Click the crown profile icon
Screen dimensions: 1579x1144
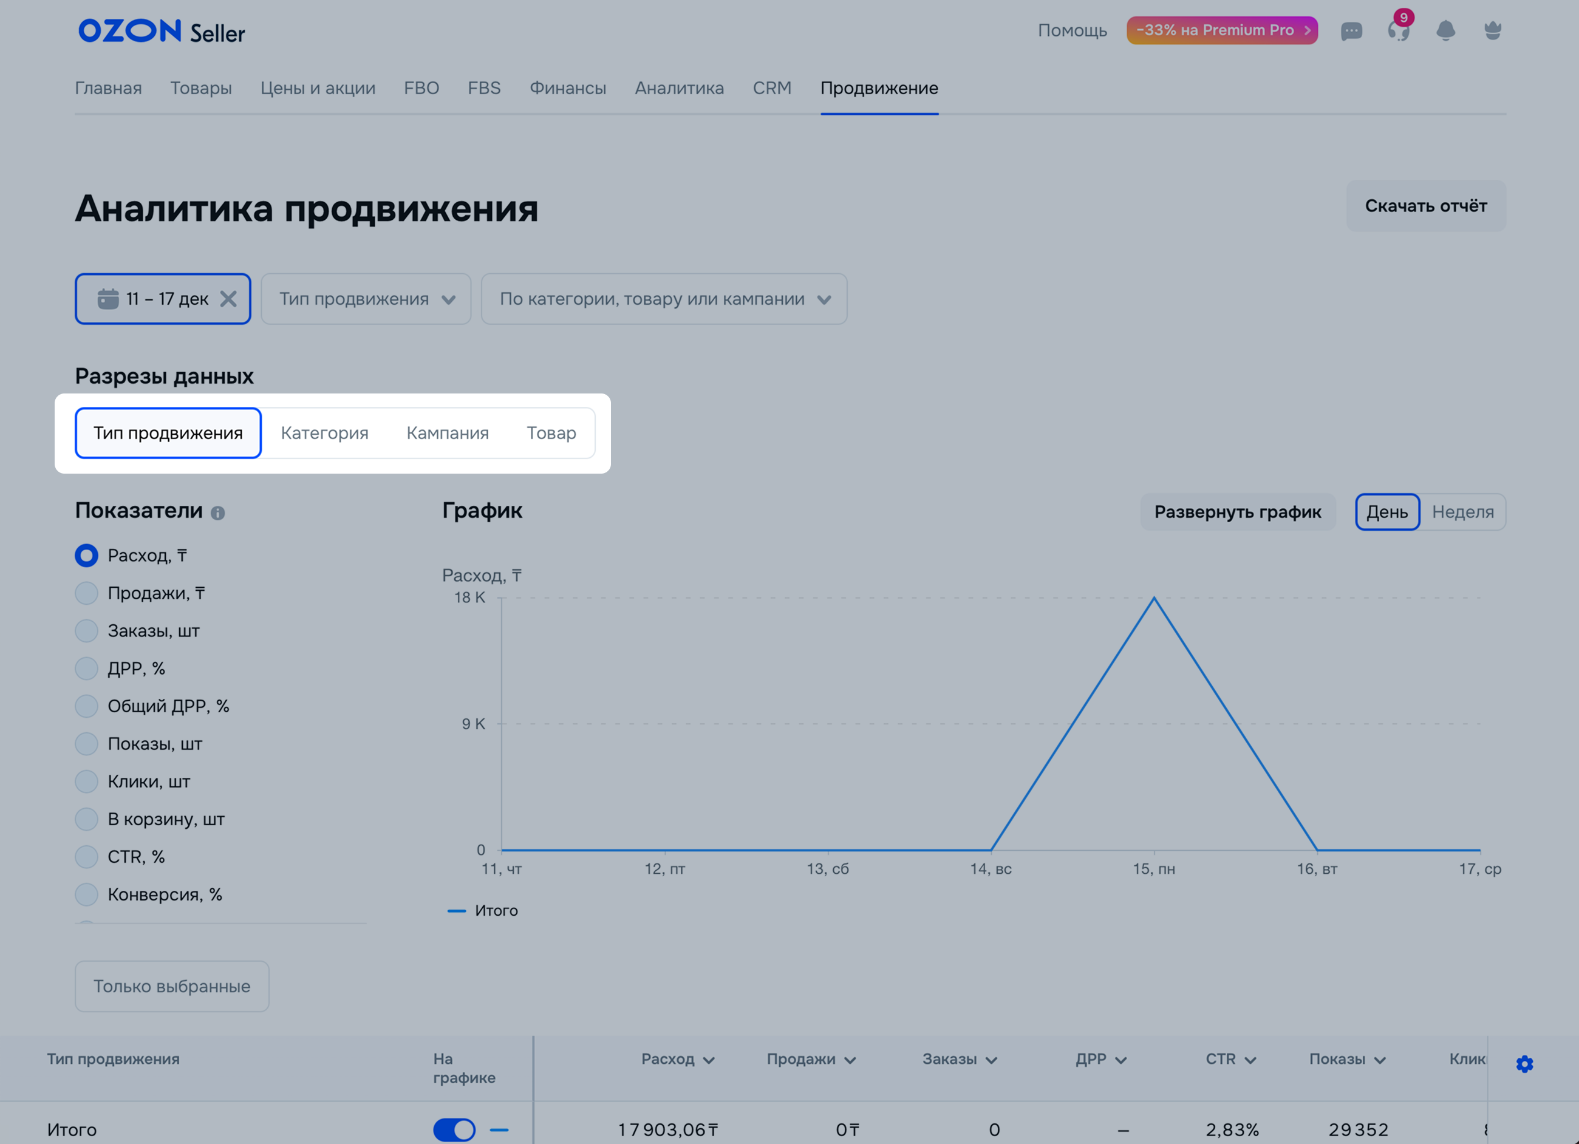(x=1492, y=30)
